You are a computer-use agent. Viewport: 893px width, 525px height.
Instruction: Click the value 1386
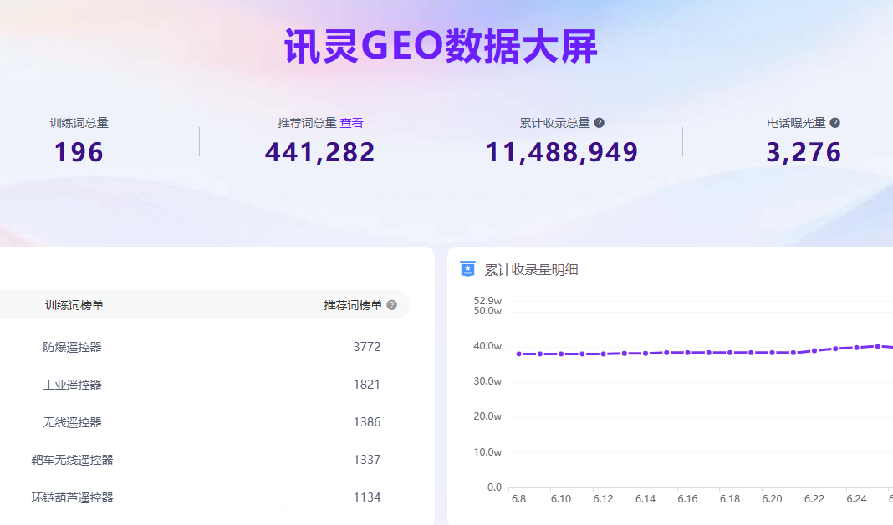tap(367, 422)
